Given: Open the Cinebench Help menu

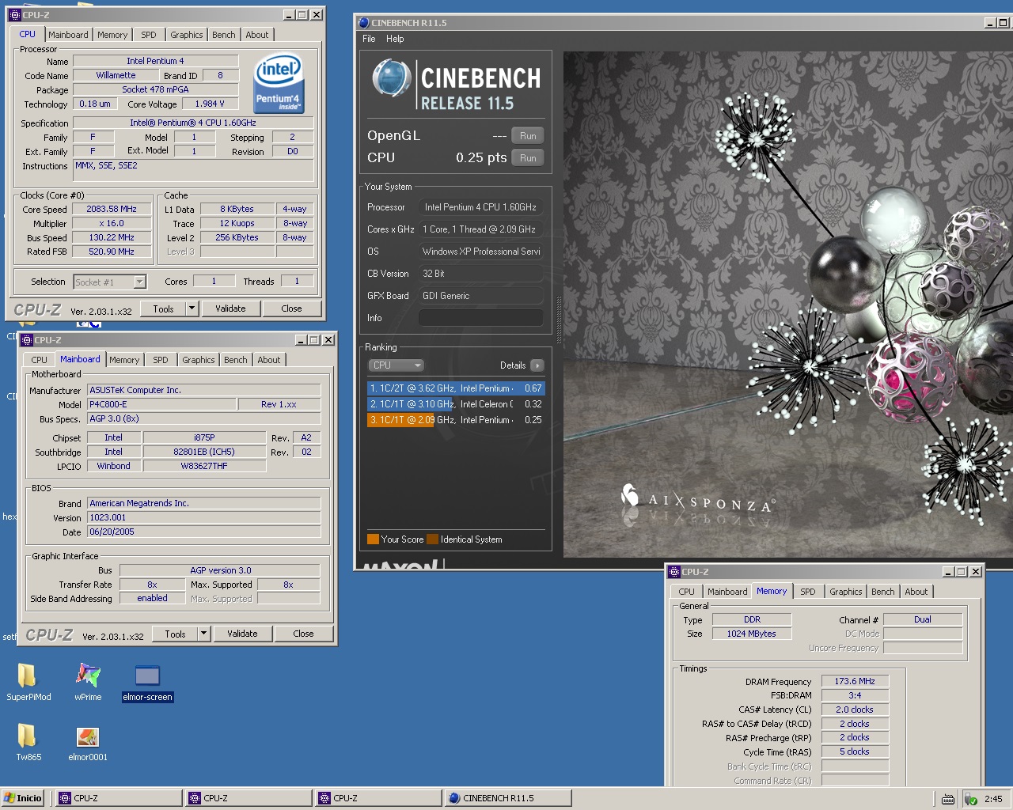Looking at the screenshot, I should (x=395, y=39).
